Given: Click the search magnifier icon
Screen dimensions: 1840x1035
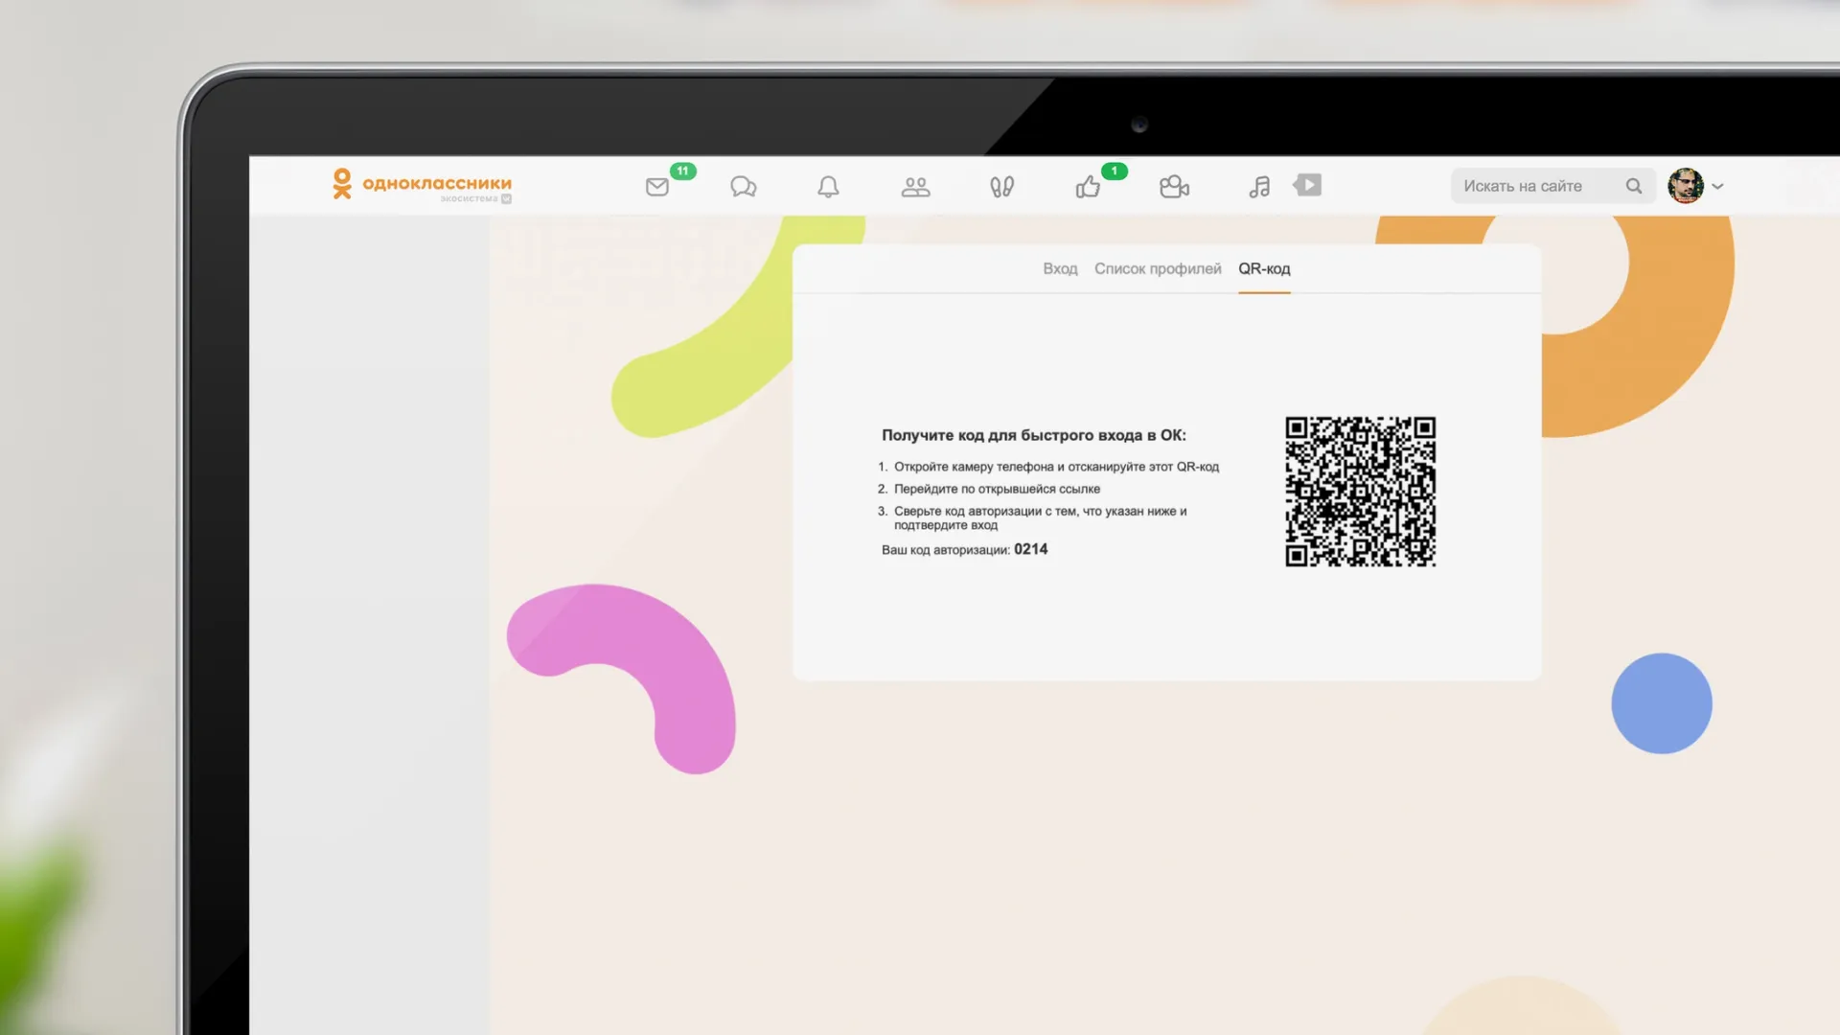Looking at the screenshot, I should [x=1634, y=186].
